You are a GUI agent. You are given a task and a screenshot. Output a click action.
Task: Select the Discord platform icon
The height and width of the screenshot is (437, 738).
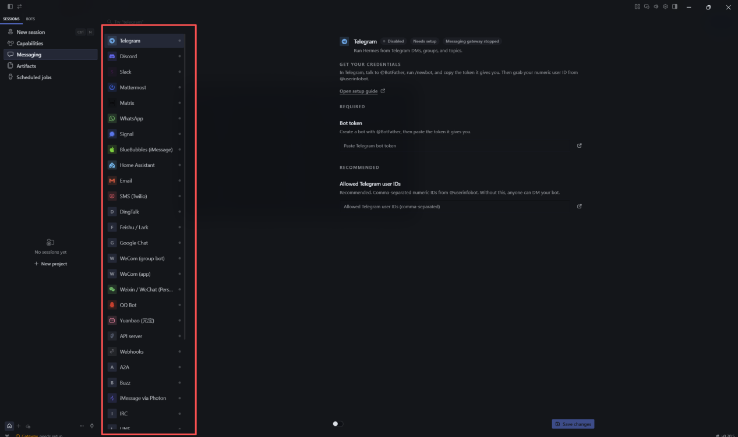coord(112,56)
